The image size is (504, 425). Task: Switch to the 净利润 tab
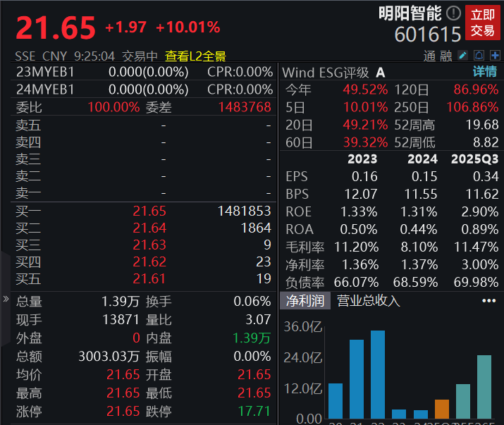click(x=305, y=301)
